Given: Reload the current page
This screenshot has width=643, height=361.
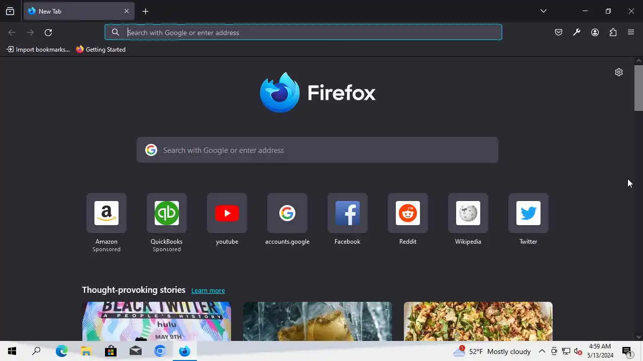Looking at the screenshot, I should 48,33.
